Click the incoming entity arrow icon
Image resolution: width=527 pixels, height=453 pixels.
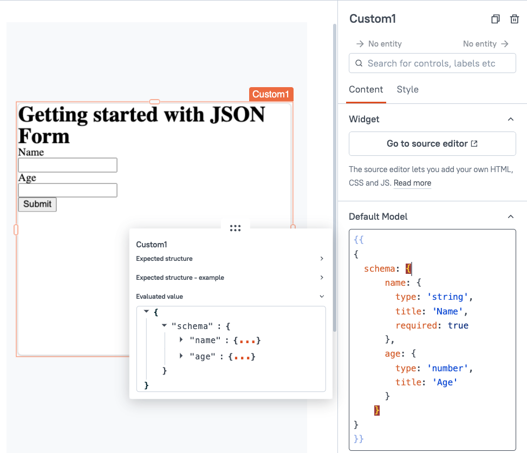[360, 44]
